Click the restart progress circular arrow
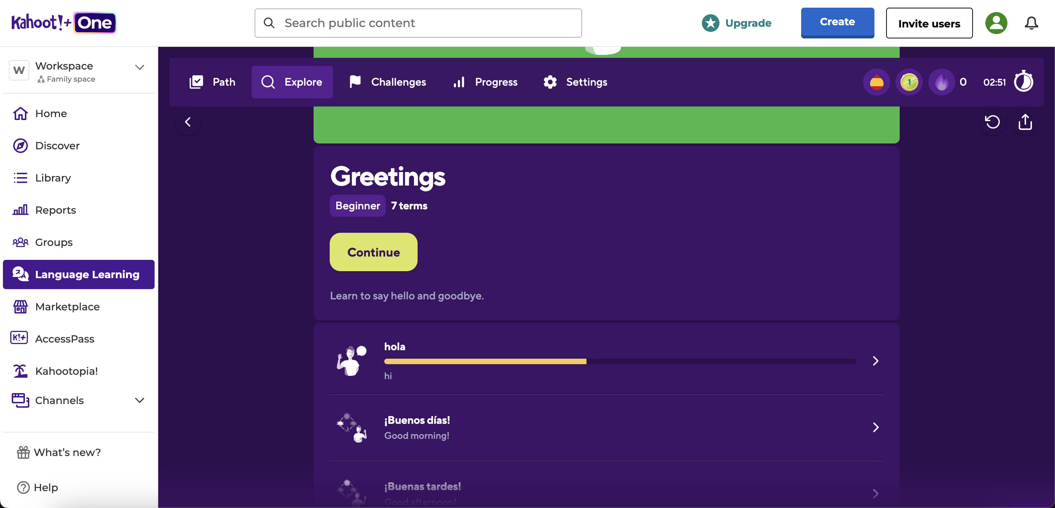Image resolution: width=1055 pixels, height=508 pixels. [x=992, y=122]
